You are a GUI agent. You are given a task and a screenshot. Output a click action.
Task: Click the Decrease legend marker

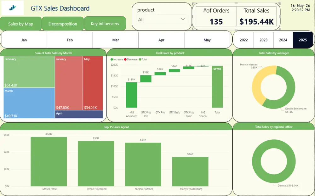pos(125,59)
